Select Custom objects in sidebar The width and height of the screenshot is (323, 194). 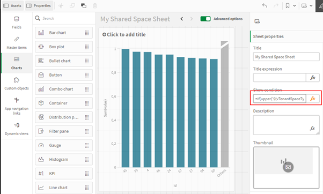(17, 84)
